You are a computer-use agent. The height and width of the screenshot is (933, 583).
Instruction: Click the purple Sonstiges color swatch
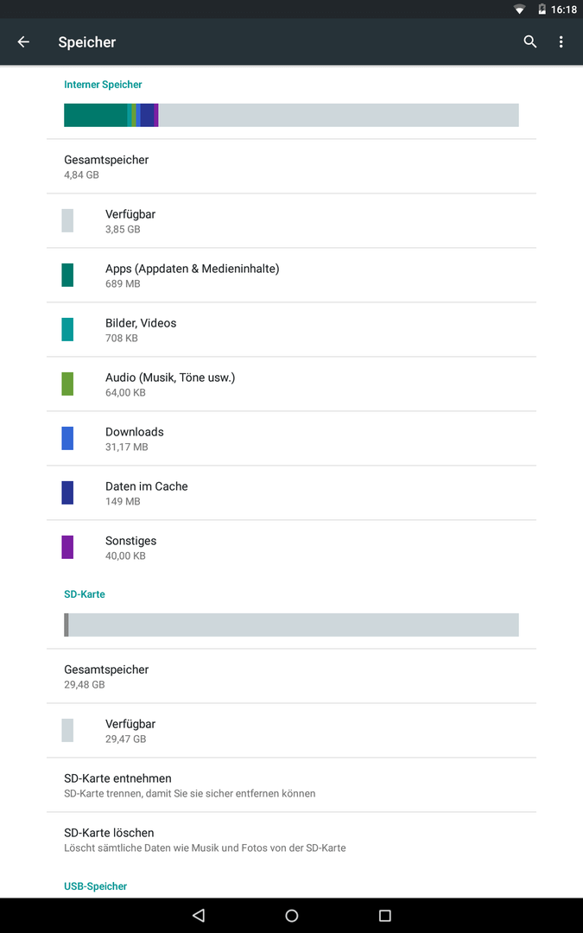pyautogui.click(x=67, y=547)
